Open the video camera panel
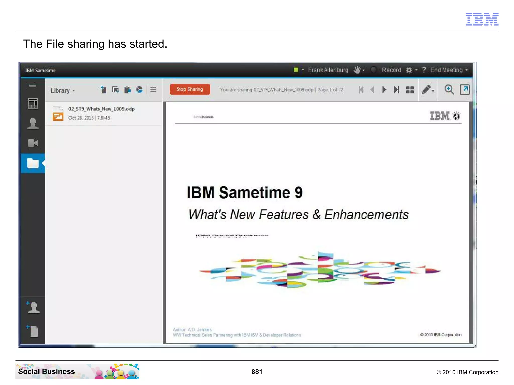This screenshot has height=385, width=514. click(x=33, y=143)
